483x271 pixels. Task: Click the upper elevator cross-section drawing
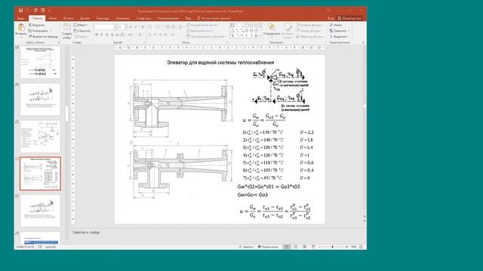[180, 108]
